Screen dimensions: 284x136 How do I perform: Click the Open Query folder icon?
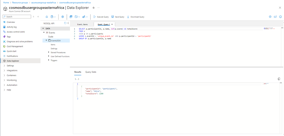[76, 17]
